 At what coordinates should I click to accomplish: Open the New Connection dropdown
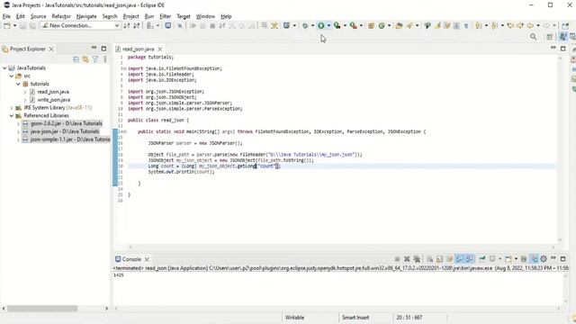pos(117,26)
